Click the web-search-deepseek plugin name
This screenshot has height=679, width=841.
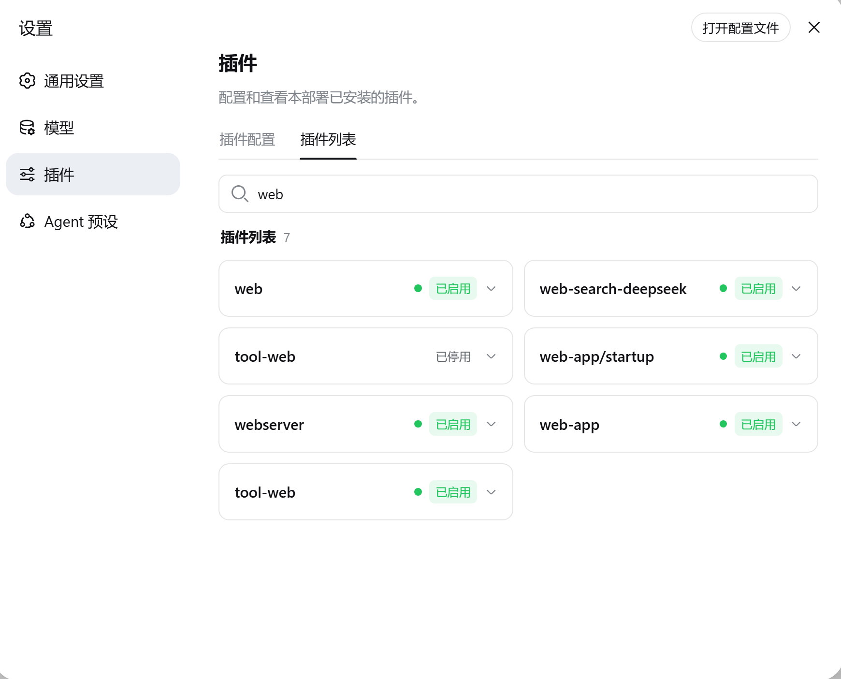(x=613, y=289)
